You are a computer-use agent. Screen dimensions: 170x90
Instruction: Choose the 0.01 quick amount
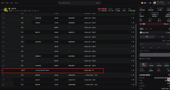click(x=143, y=47)
